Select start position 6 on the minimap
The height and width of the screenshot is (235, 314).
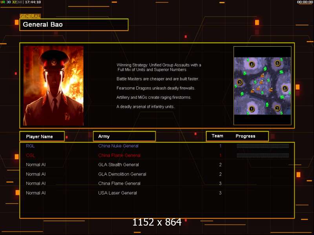285,89
